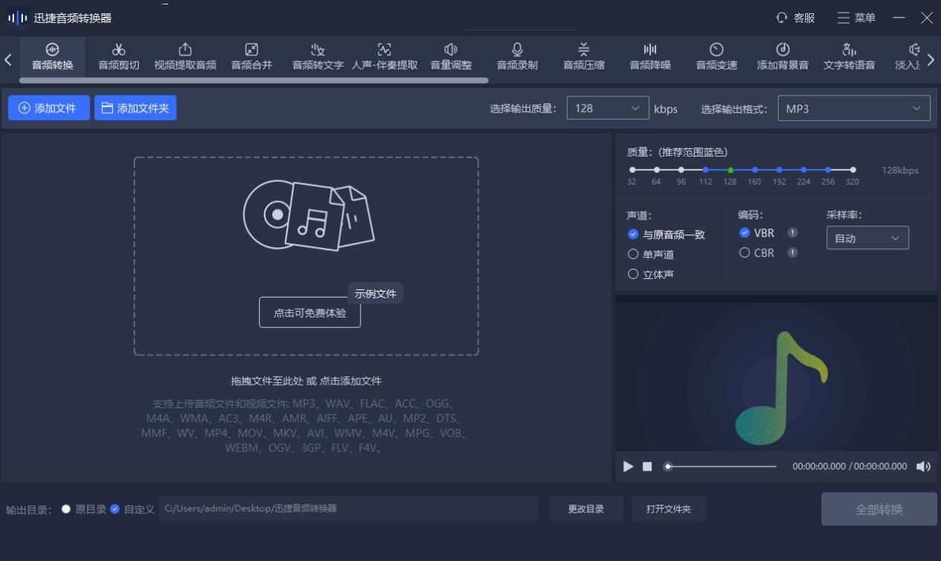Viewport: 941px width, 561px height.
Task: Select VBR encoding option
Action: [x=757, y=233]
